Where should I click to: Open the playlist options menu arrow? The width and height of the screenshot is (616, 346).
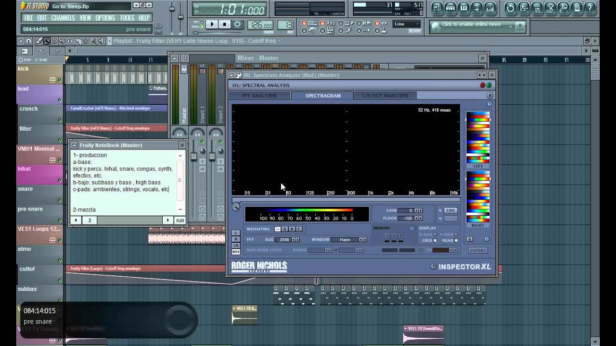[21, 41]
